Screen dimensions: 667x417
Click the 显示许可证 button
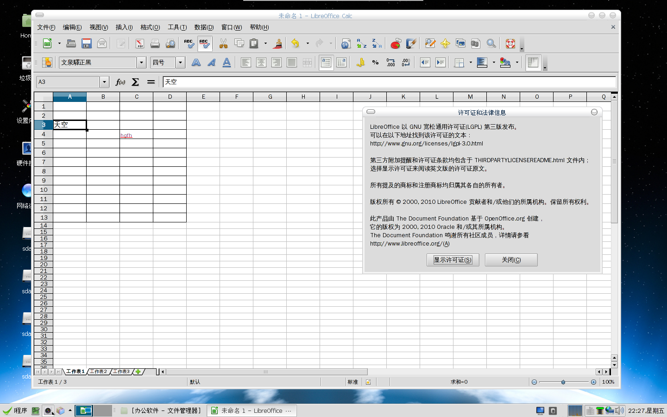(453, 260)
